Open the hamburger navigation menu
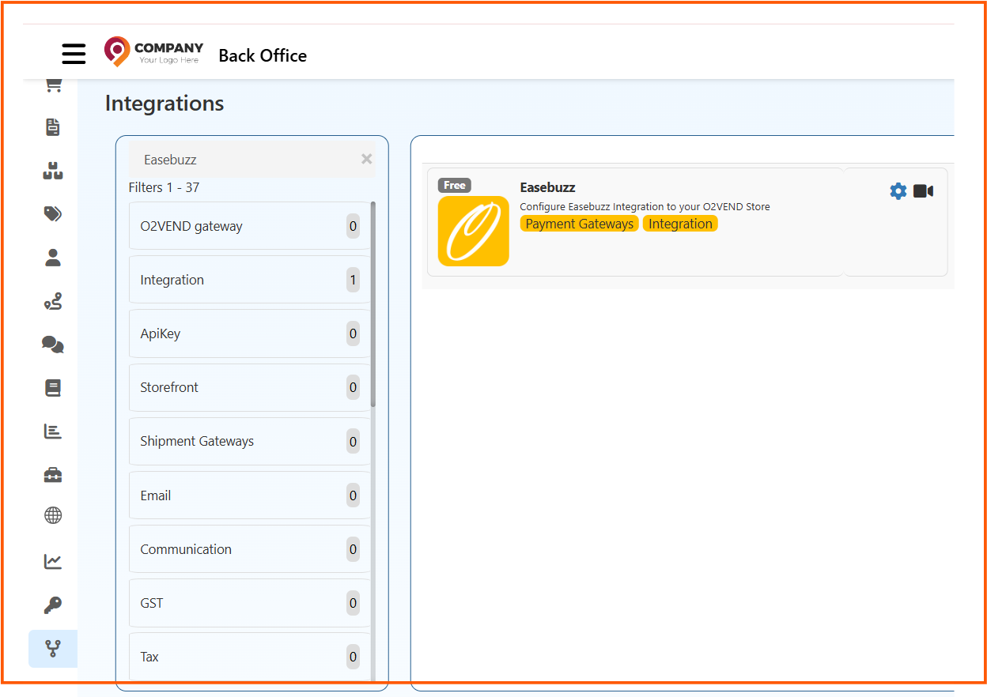The image size is (987, 697). (x=74, y=54)
